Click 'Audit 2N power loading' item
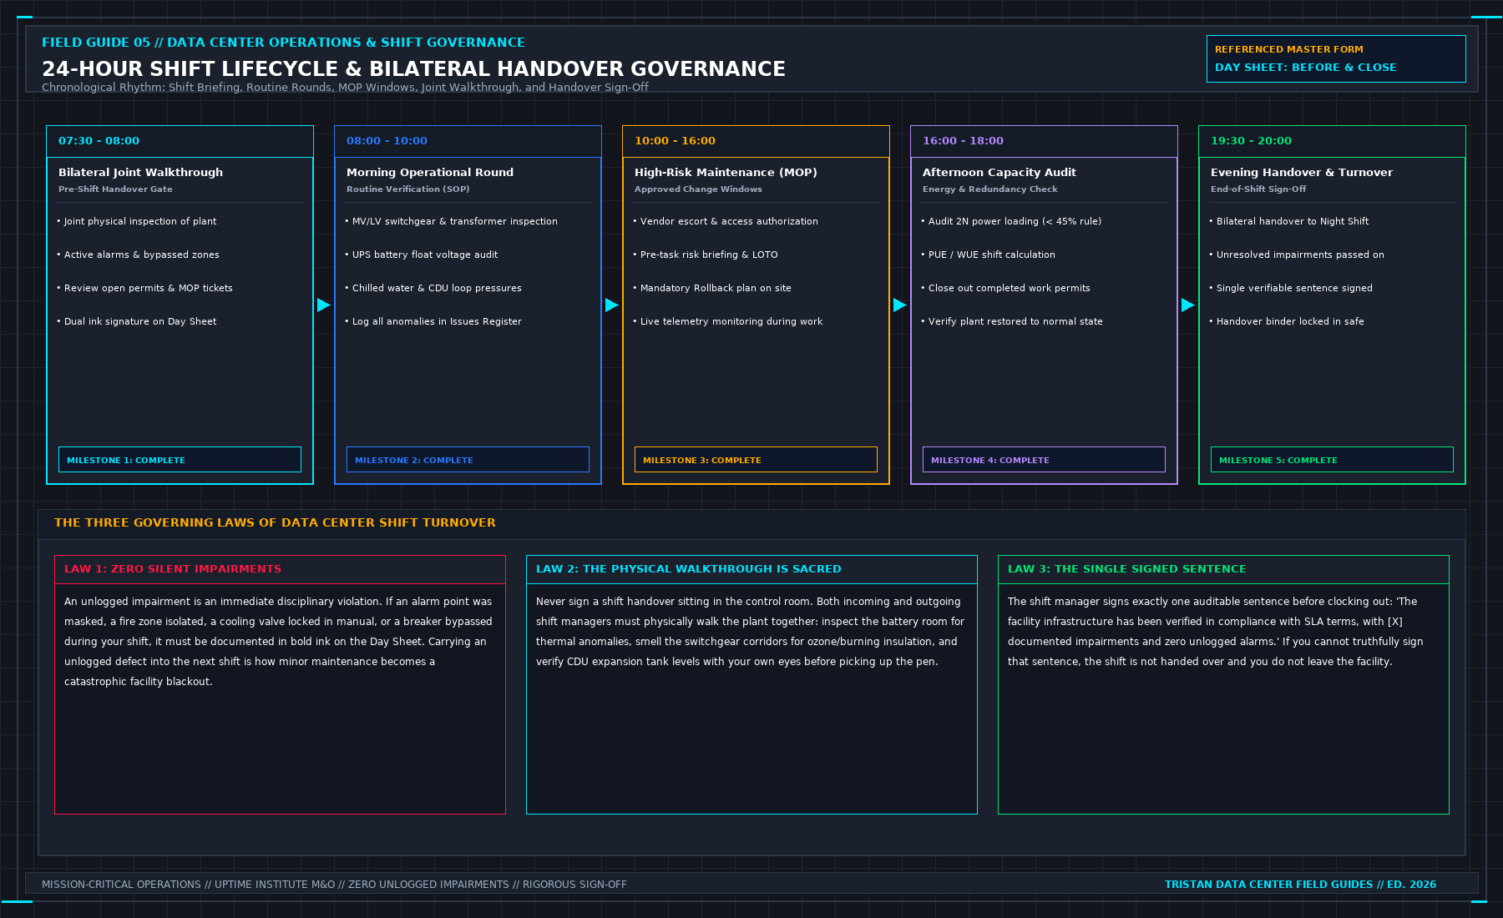This screenshot has width=1503, height=918. pos(1011,221)
